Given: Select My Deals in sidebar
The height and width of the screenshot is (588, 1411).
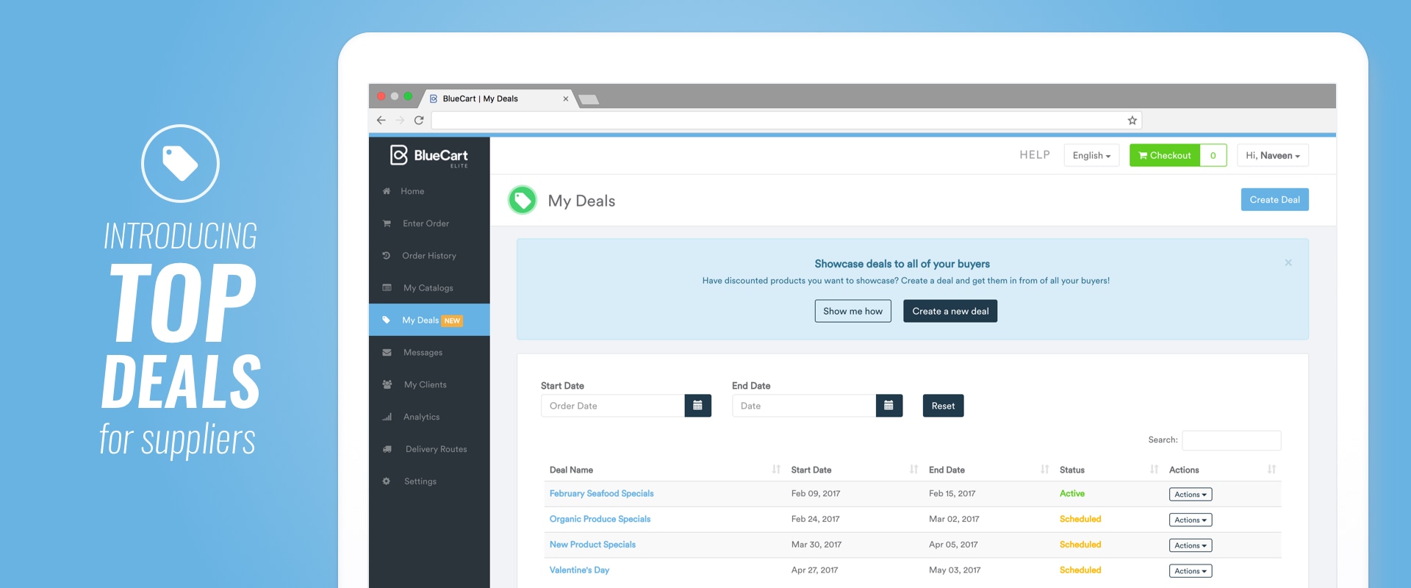Looking at the screenshot, I should click(429, 320).
